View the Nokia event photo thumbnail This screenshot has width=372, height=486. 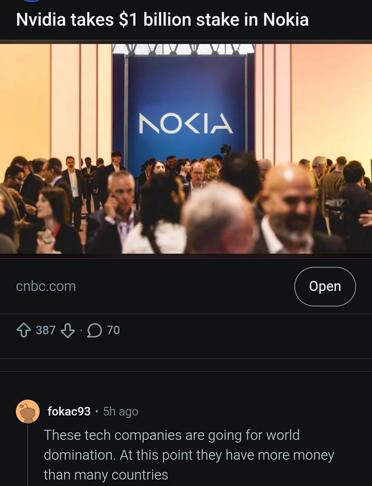[x=186, y=149]
